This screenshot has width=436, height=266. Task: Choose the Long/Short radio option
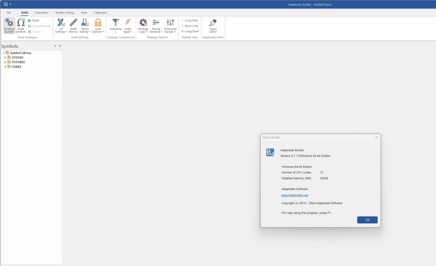point(183,31)
